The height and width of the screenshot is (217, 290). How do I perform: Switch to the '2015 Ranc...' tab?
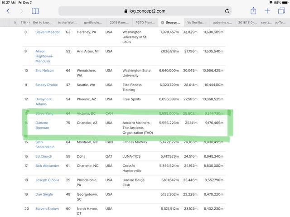[x=119, y=23]
